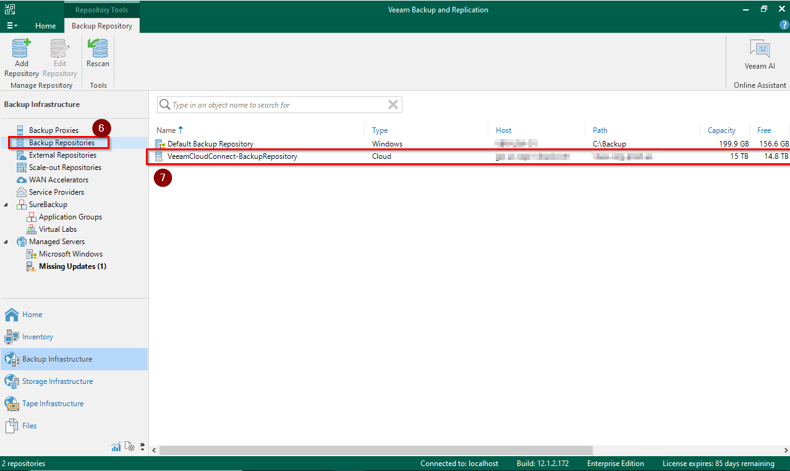The height and width of the screenshot is (471, 790).
Task: Click the C:\Backup path cell
Action: pyautogui.click(x=609, y=144)
